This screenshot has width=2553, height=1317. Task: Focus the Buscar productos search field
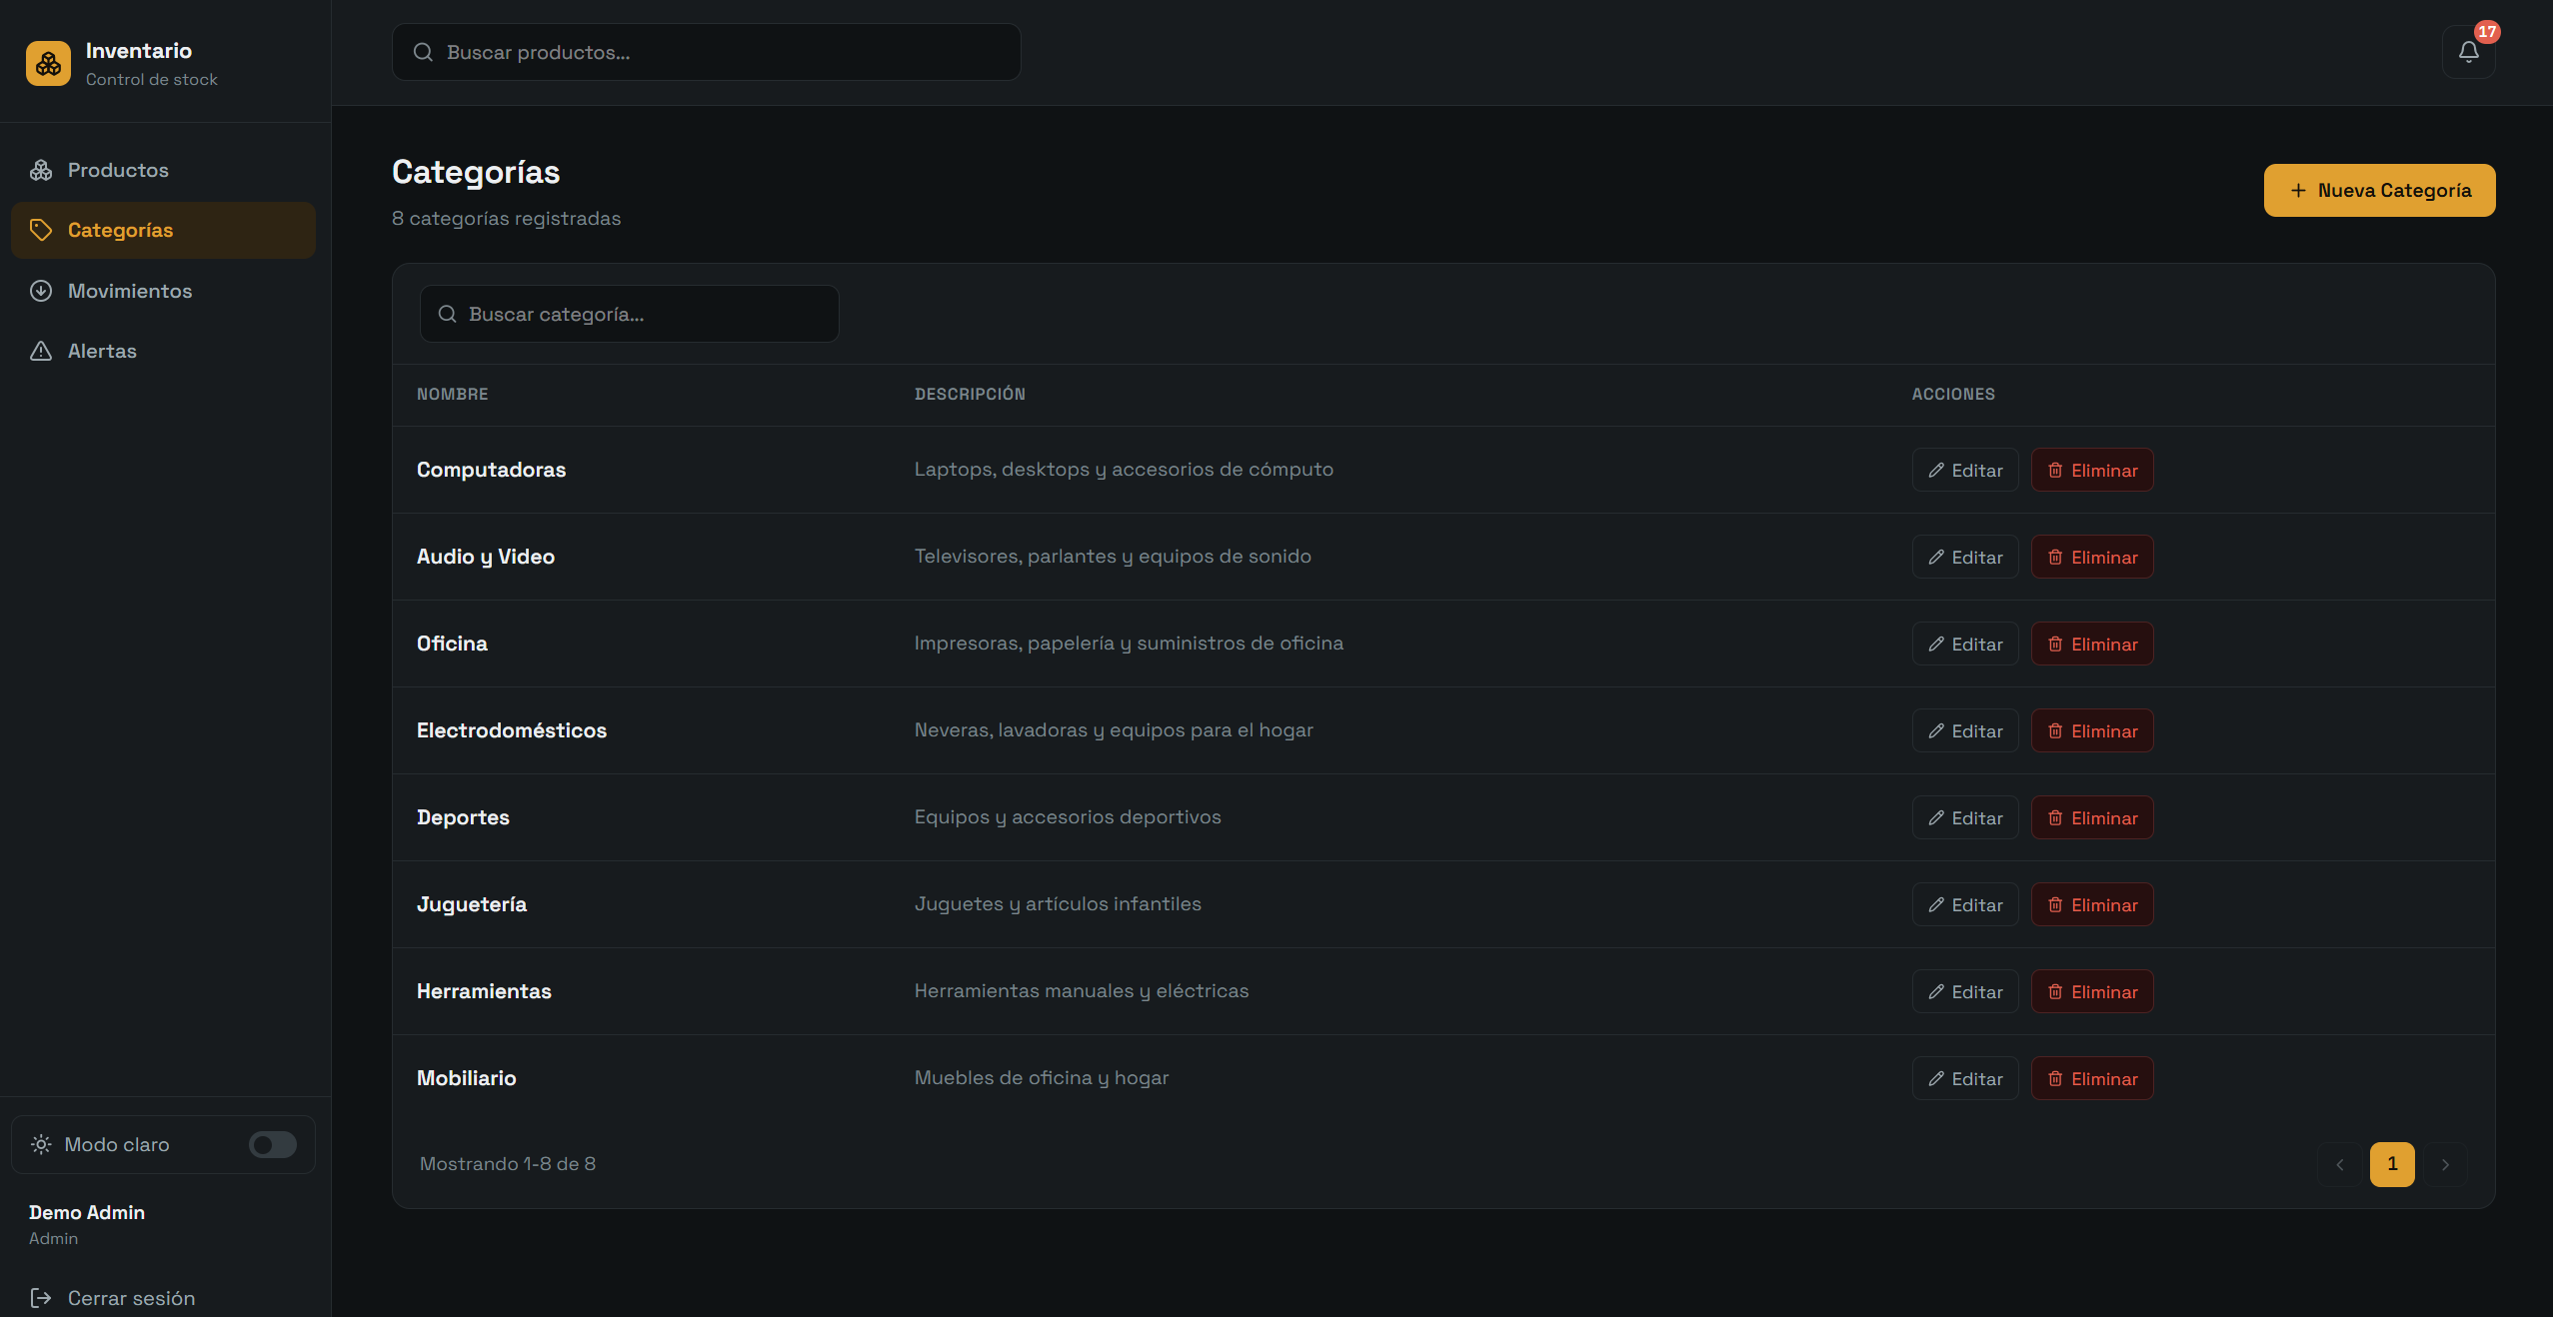pyautogui.click(x=706, y=52)
